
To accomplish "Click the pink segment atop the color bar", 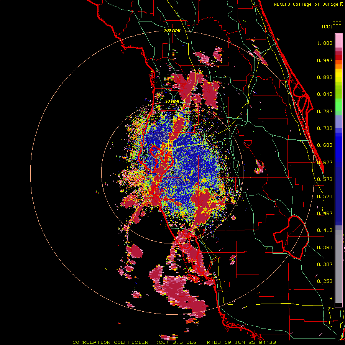I will coord(338,41).
